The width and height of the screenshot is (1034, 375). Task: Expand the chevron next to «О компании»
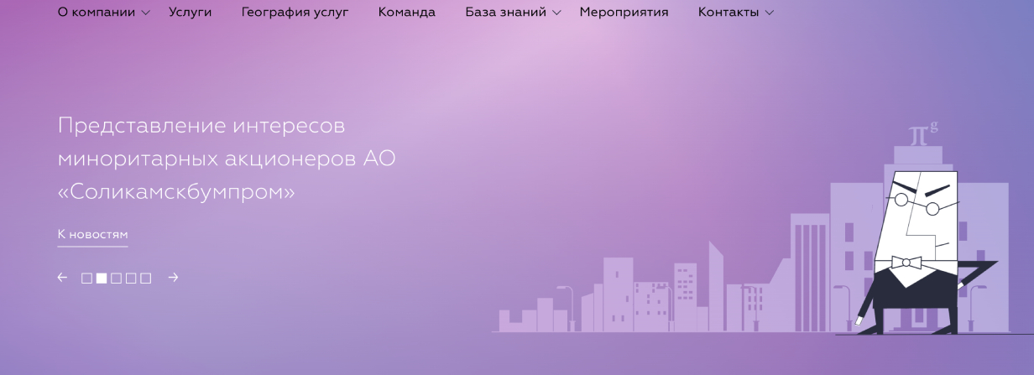pyautogui.click(x=146, y=13)
